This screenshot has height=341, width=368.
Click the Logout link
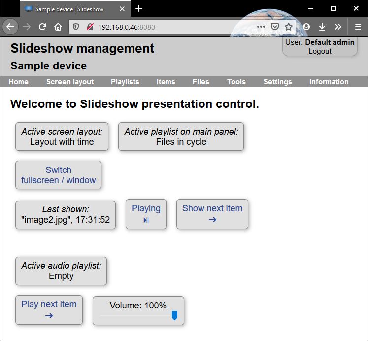pyautogui.click(x=320, y=51)
